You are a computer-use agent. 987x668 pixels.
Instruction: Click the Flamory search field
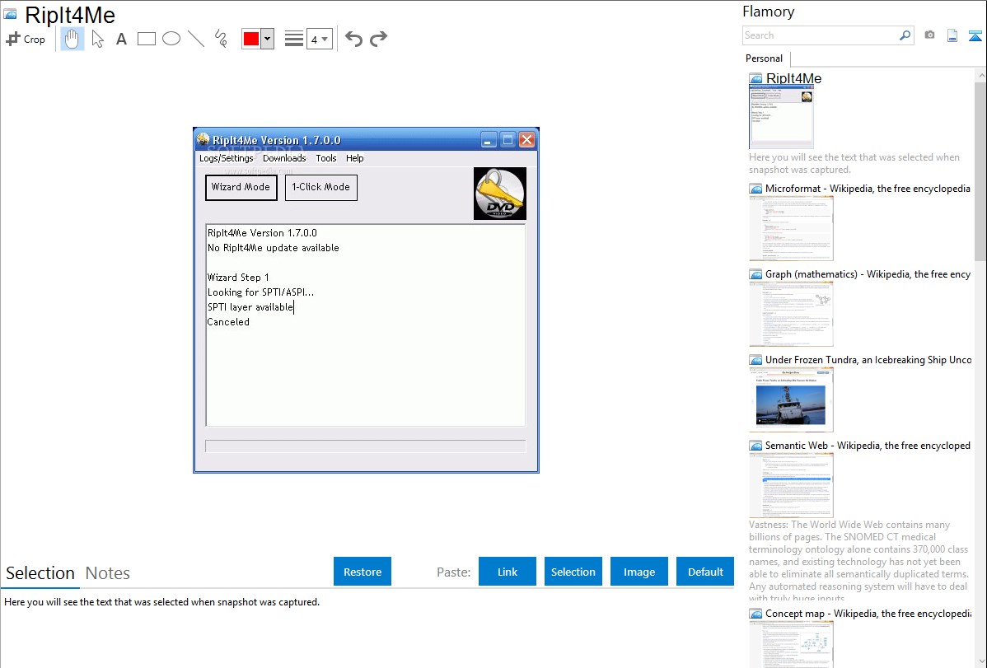click(821, 35)
